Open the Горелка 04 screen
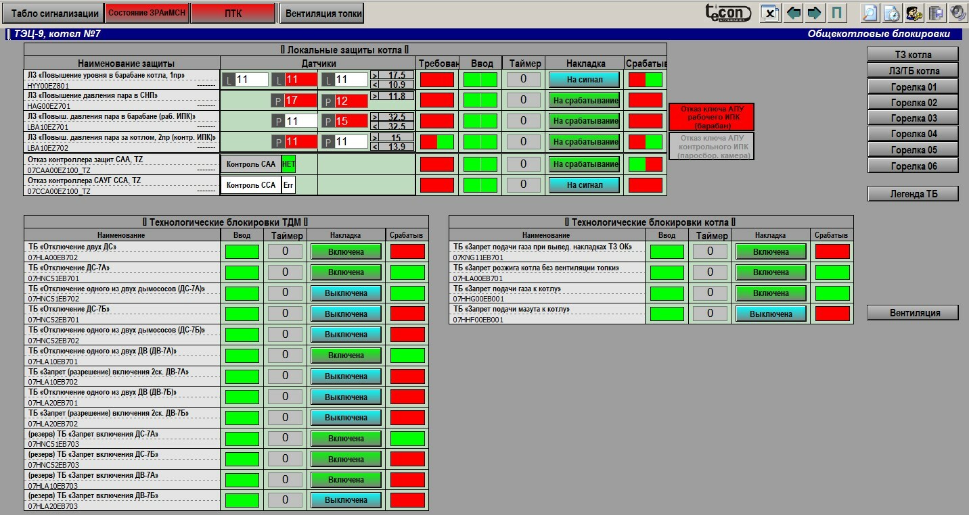 [913, 134]
